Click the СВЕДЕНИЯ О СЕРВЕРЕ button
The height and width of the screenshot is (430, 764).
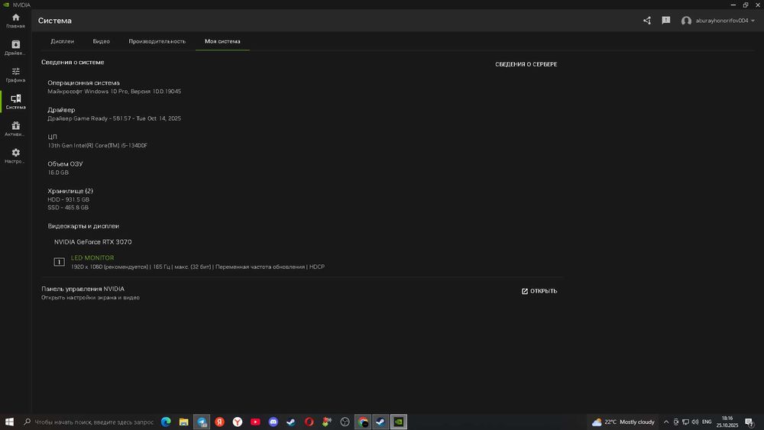pos(526,64)
